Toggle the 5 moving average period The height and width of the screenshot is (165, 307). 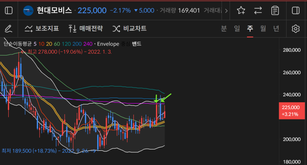35,44
